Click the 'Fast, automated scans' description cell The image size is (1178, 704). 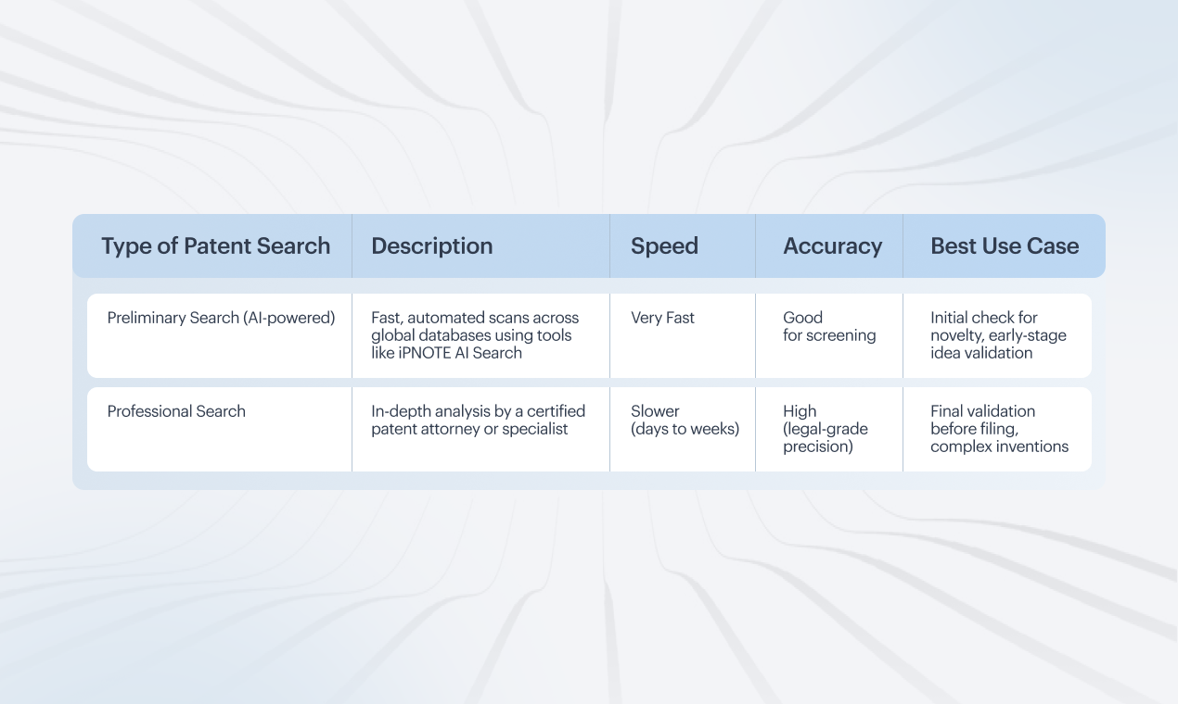click(475, 335)
